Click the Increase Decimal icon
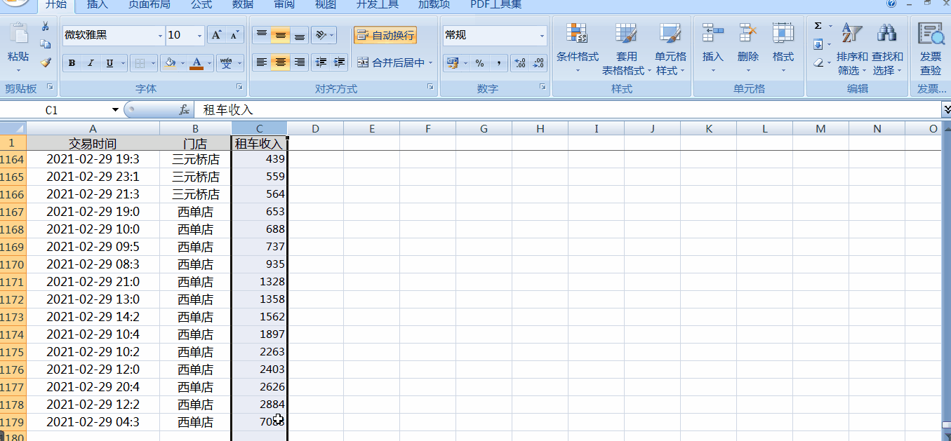 point(520,63)
